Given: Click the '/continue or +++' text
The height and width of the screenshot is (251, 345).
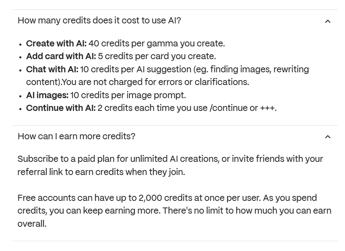Looking at the screenshot, I should tap(243, 108).
